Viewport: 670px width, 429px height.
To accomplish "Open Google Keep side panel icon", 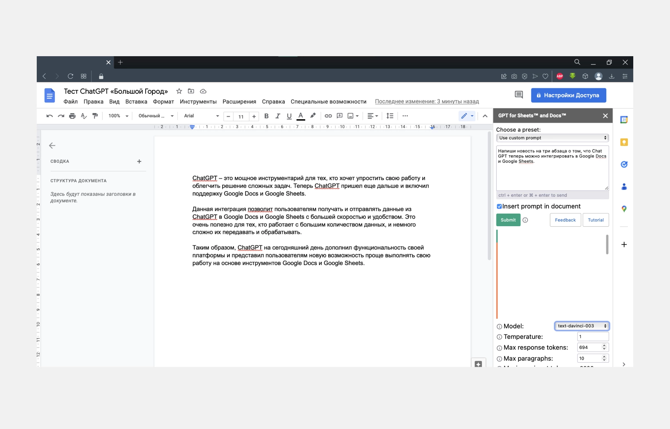I will coord(624,142).
